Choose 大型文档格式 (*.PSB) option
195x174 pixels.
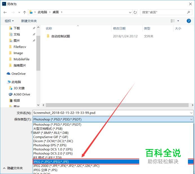click(48, 129)
